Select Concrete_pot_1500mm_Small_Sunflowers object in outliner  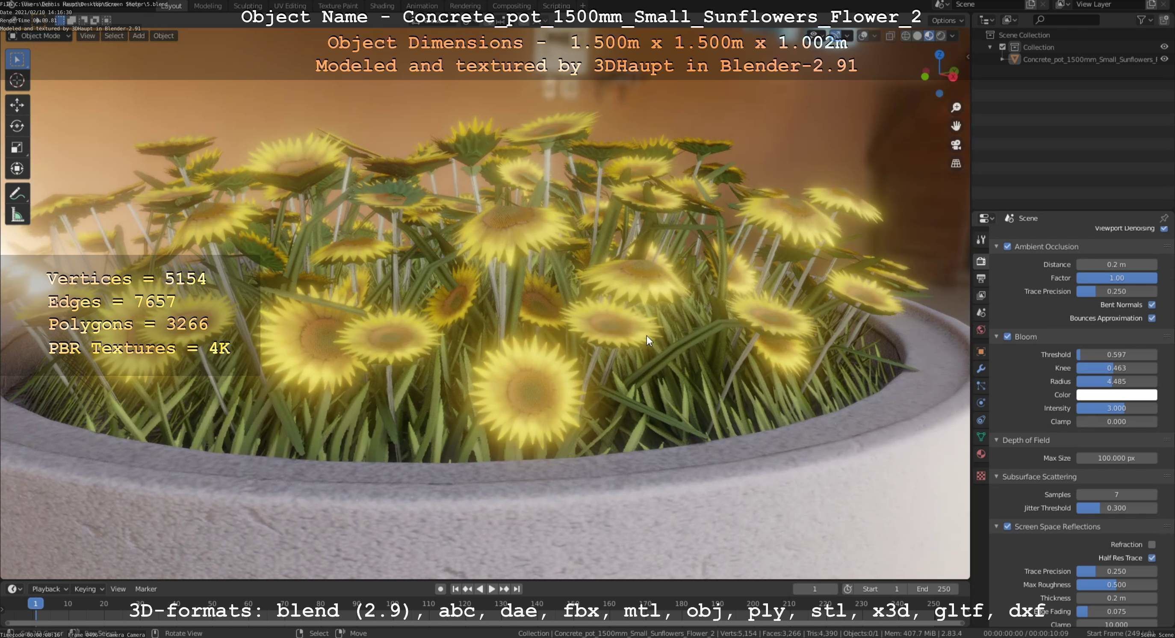pos(1089,59)
